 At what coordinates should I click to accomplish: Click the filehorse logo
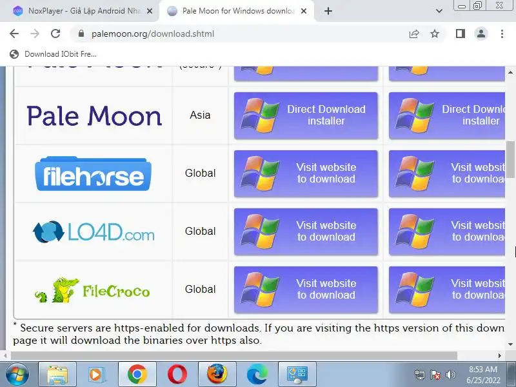tap(93, 174)
